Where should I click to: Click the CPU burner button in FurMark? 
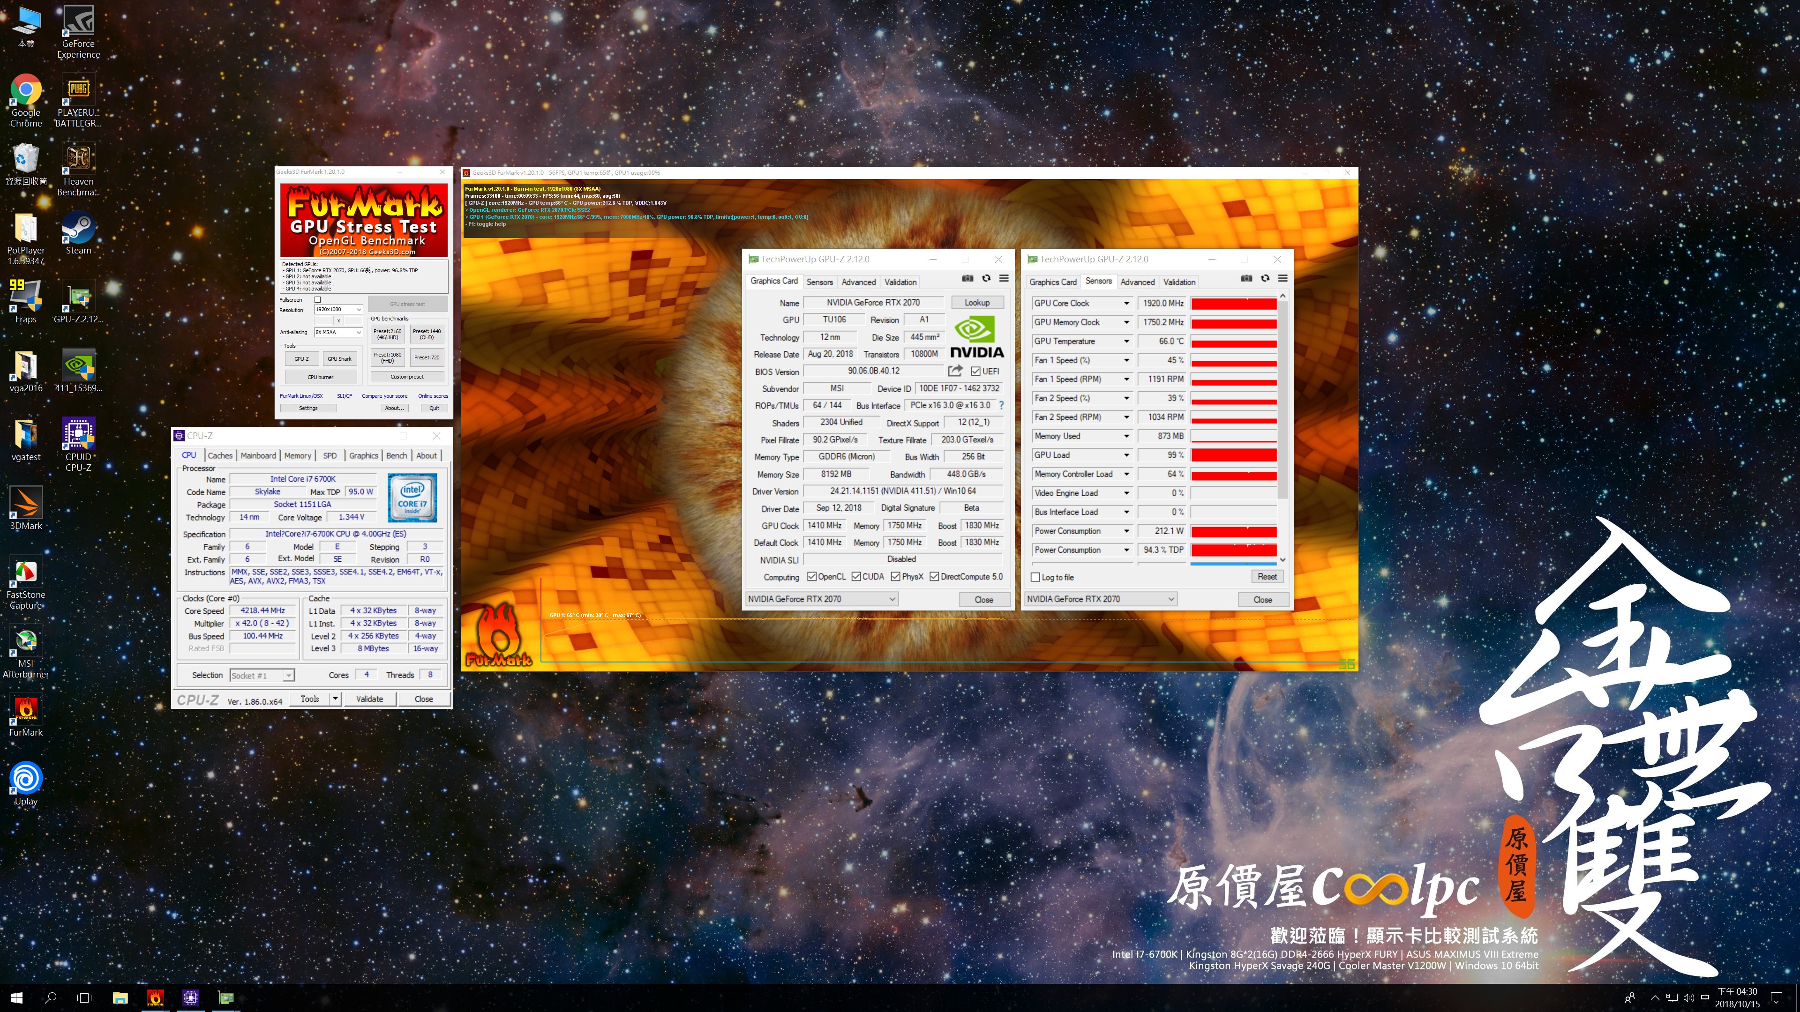pyautogui.click(x=321, y=377)
